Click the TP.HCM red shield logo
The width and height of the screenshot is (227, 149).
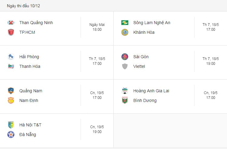pyautogui.click(x=11, y=32)
